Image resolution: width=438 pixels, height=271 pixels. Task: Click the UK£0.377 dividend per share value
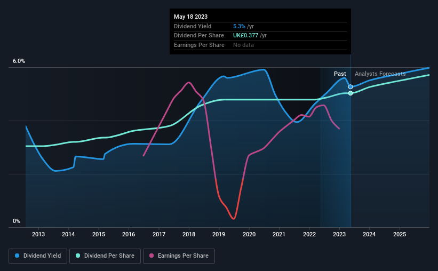tap(245, 36)
